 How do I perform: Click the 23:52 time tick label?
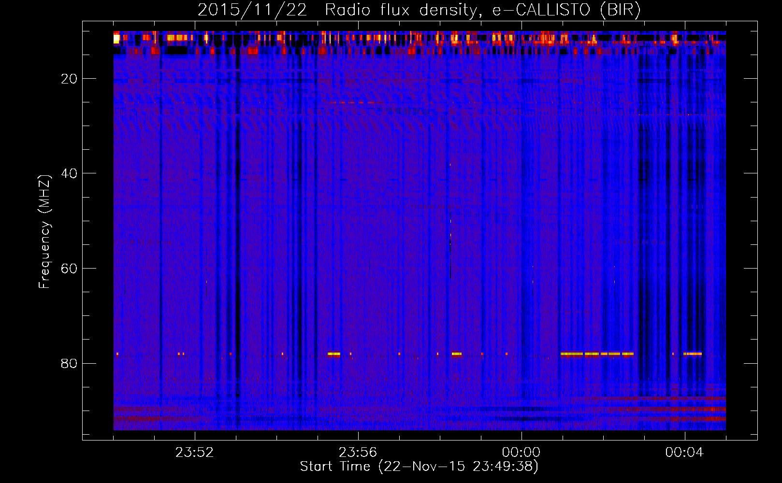194,453
